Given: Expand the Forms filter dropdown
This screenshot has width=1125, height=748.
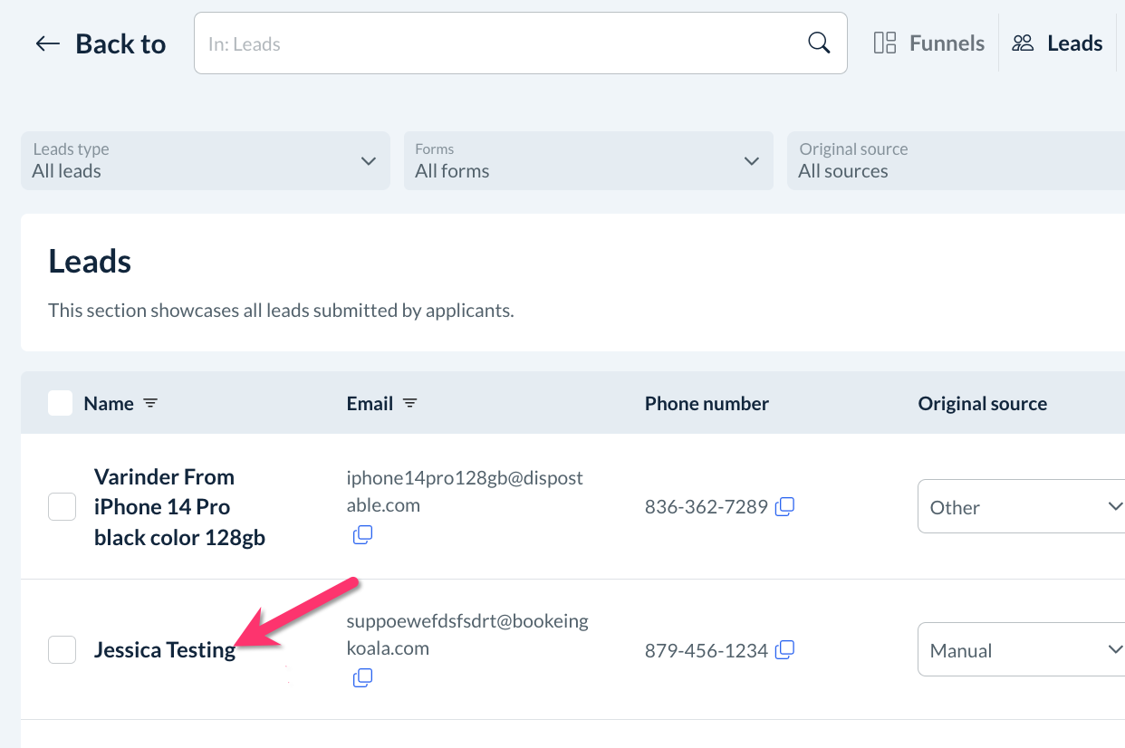Looking at the screenshot, I should 588,161.
